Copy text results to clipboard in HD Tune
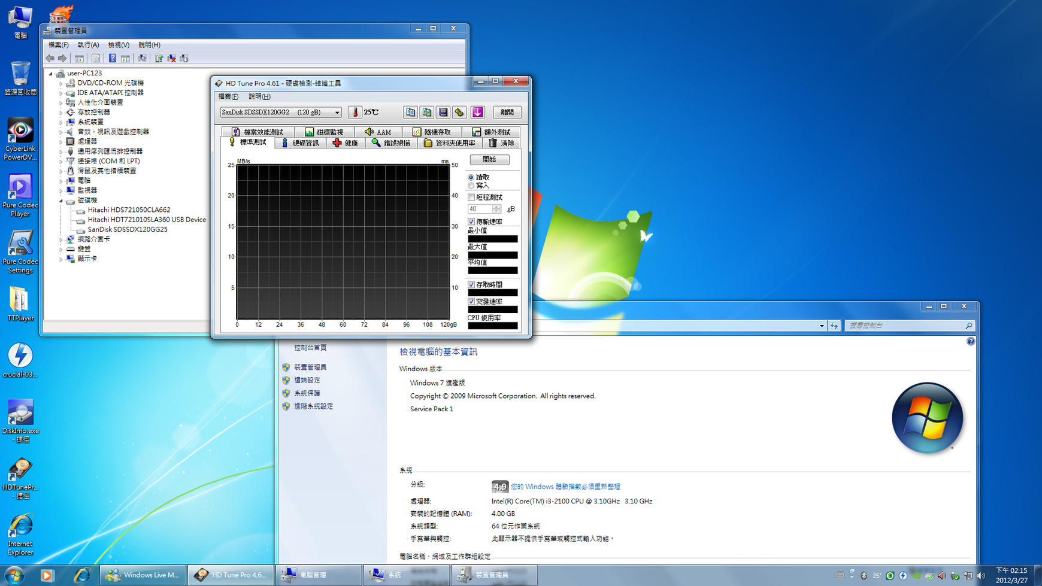The width and height of the screenshot is (1042, 586). pos(410,113)
